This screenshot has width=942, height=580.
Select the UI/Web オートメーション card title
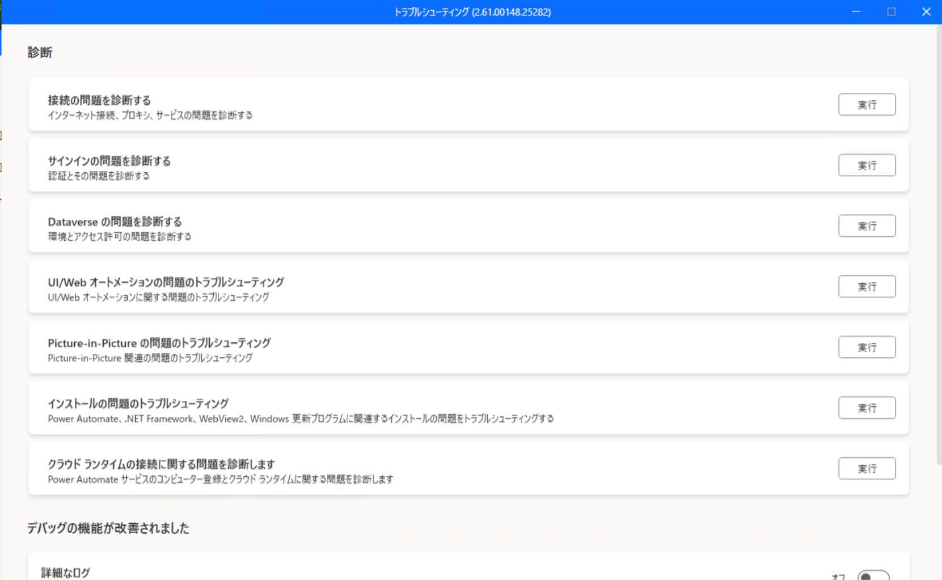pyautogui.click(x=166, y=282)
